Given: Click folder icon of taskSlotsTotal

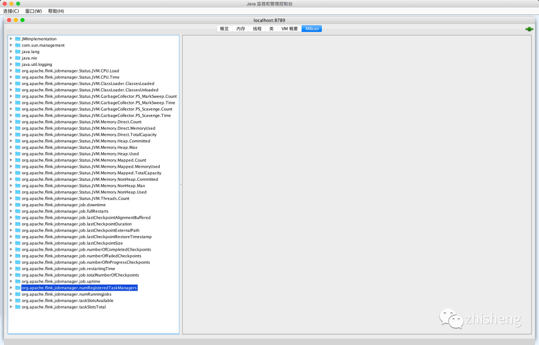Looking at the screenshot, I should (x=18, y=307).
